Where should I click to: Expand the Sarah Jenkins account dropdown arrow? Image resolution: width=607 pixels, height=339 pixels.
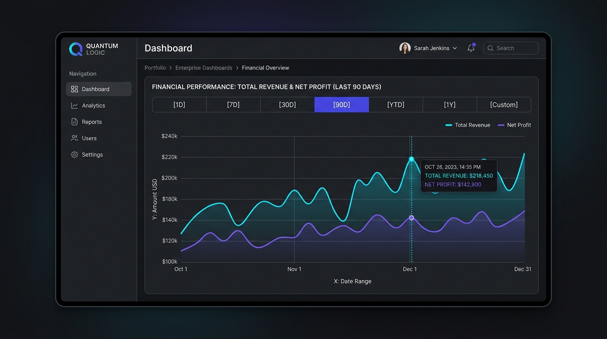455,48
